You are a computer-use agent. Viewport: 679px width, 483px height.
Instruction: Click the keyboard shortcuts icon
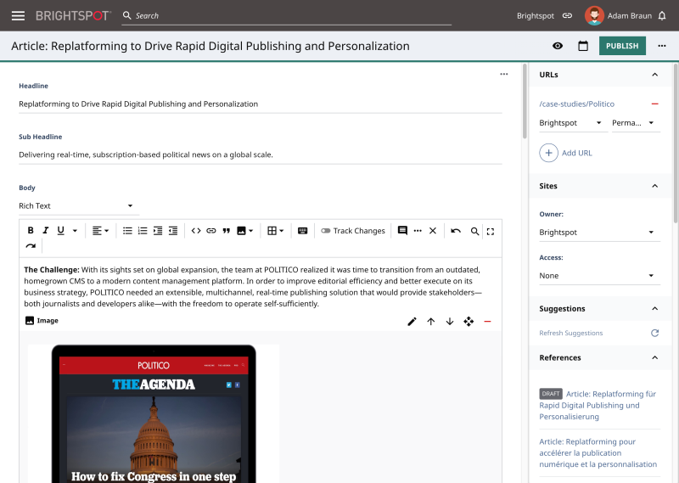(x=303, y=231)
